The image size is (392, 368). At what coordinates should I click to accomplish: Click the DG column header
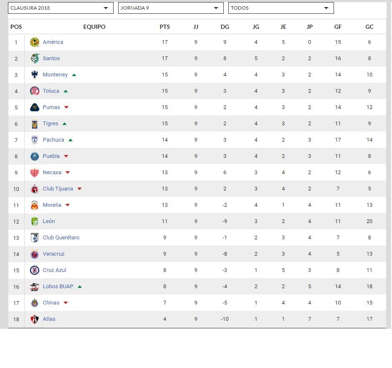[x=225, y=27]
